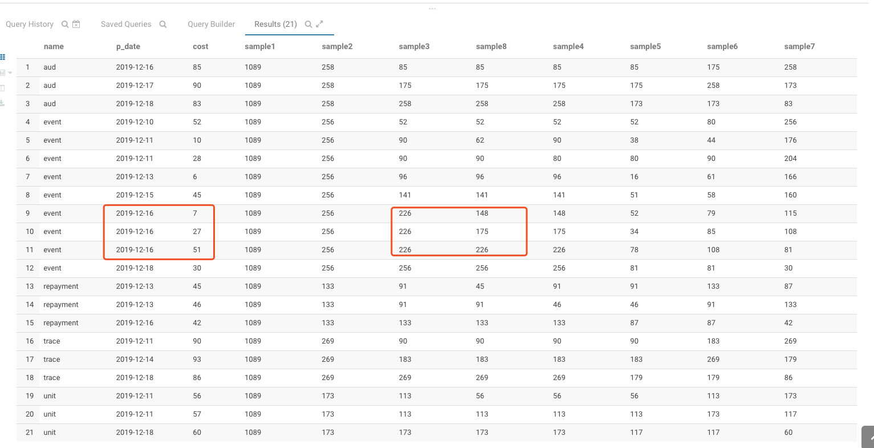The height and width of the screenshot is (448, 874).
Task: Search the Query History list
Action: tap(65, 24)
